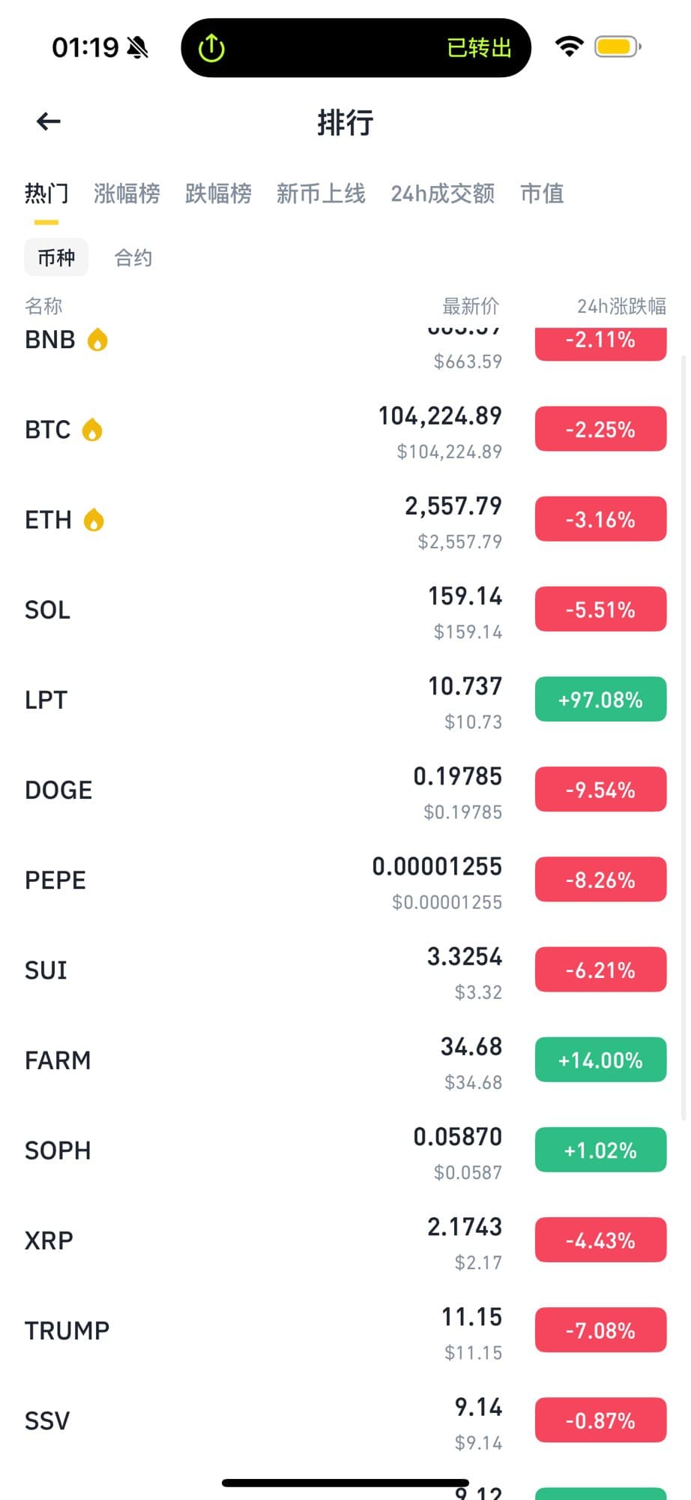This screenshot has height=1500, width=691.
Task: Tap the fire icon beside BNB
Action: click(97, 340)
